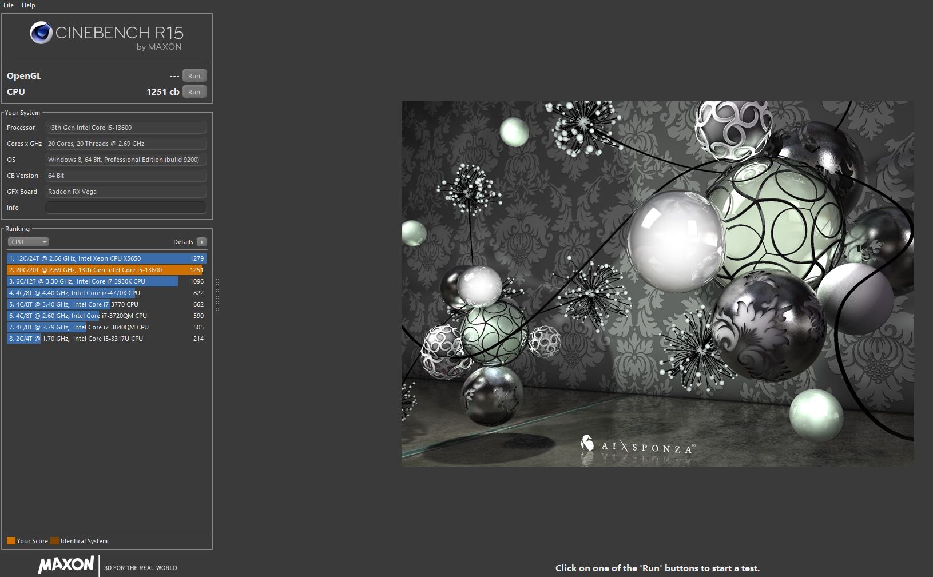
Task: Select the Intel Core i7-3720QM ranking row
Action: click(x=106, y=316)
